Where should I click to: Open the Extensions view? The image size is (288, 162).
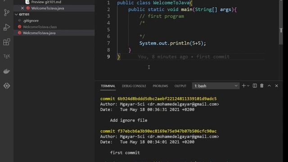[7, 42]
